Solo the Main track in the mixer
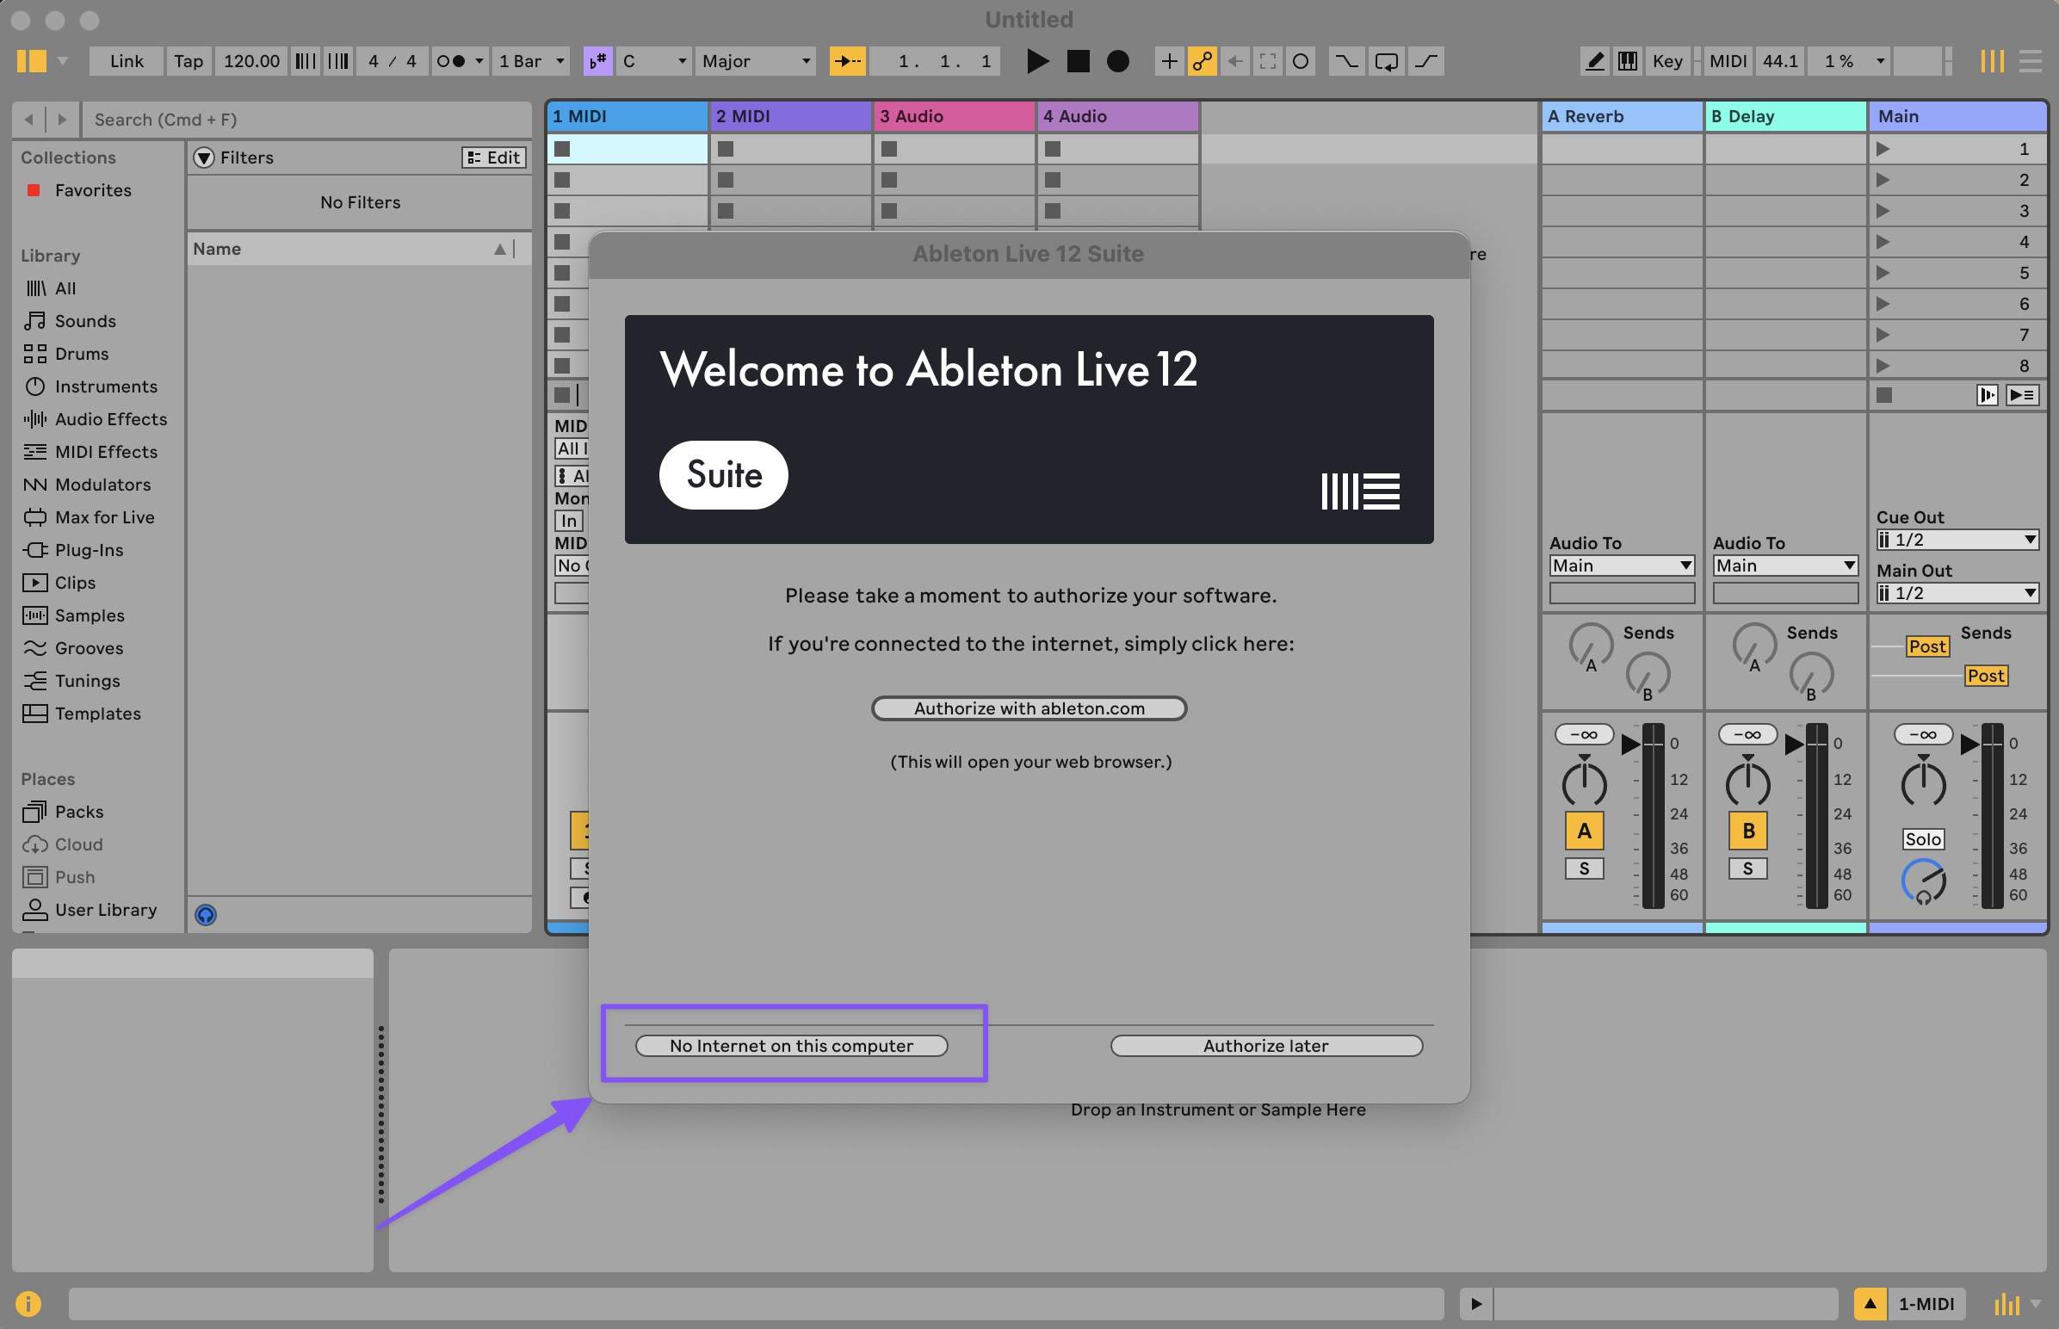 point(1922,838)
